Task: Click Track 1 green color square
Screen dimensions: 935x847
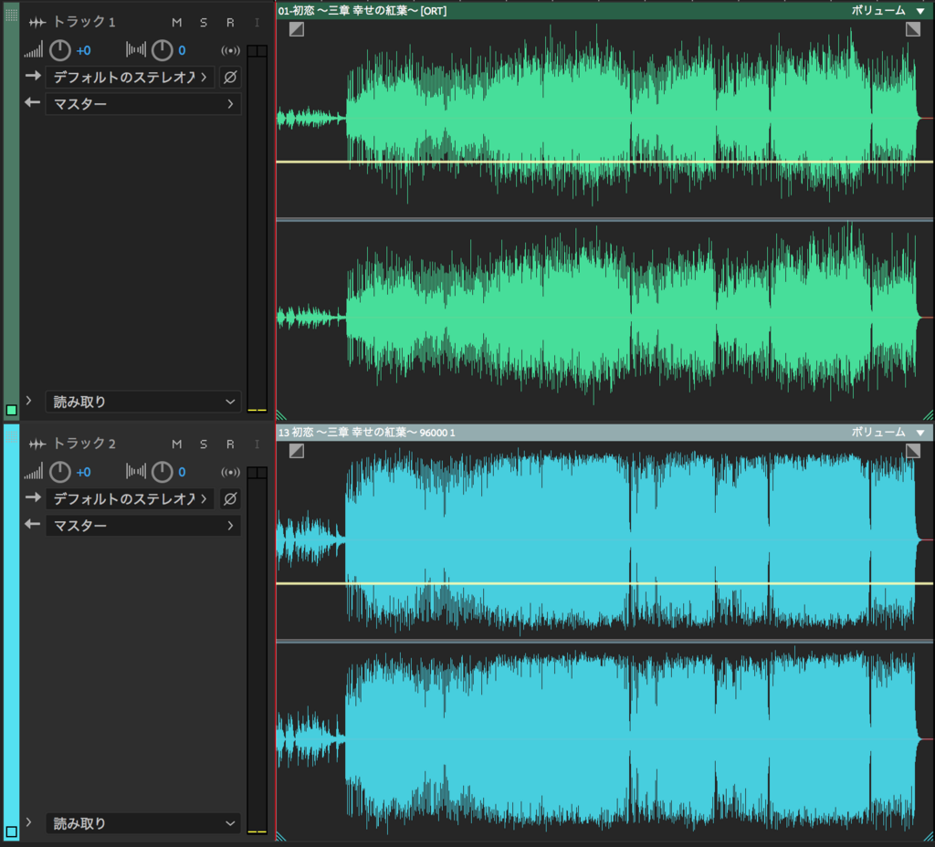Action: (x=11, y=410)
